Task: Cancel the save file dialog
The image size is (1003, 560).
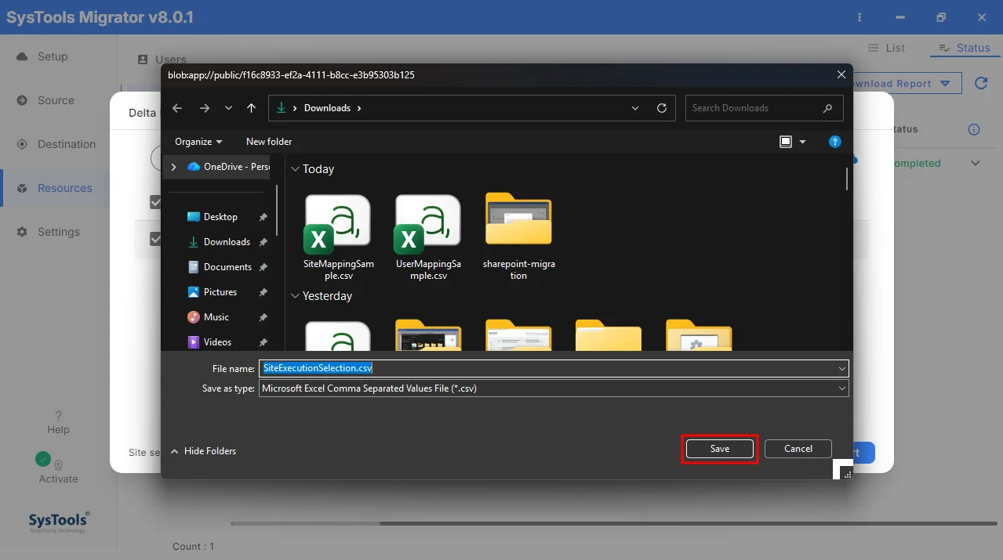Action: click(x=798, y=449)
